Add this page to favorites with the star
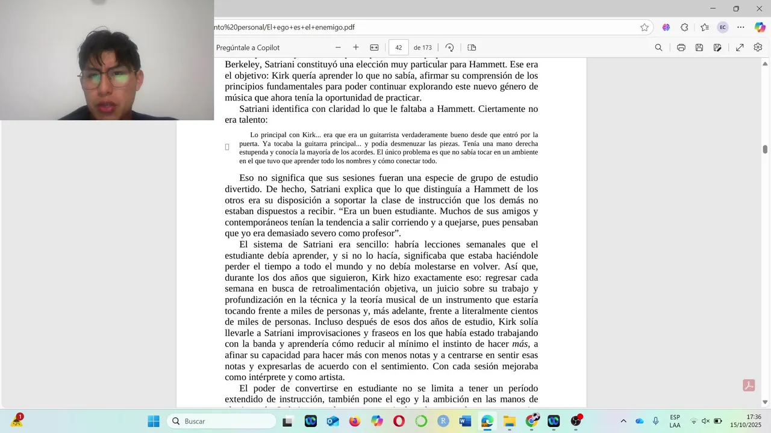Screen dimensions: 771x433 tap(645, 27)
